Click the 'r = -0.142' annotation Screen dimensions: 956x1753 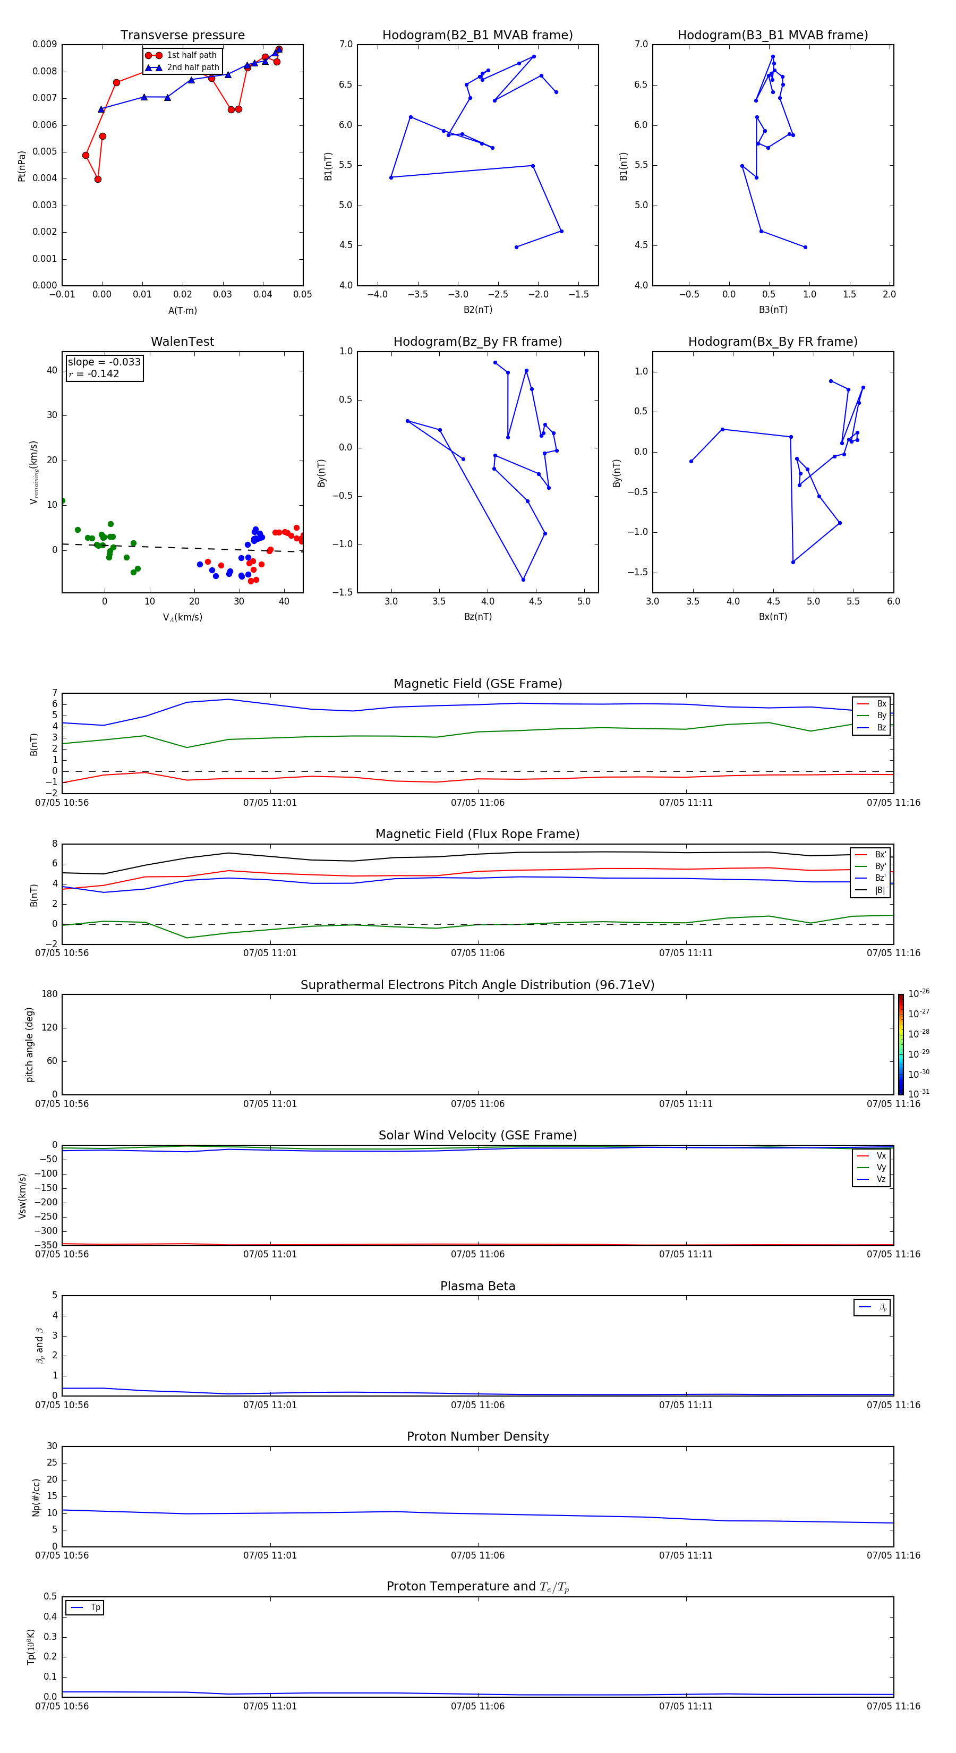pyautogui.click(x=94, y=373)
